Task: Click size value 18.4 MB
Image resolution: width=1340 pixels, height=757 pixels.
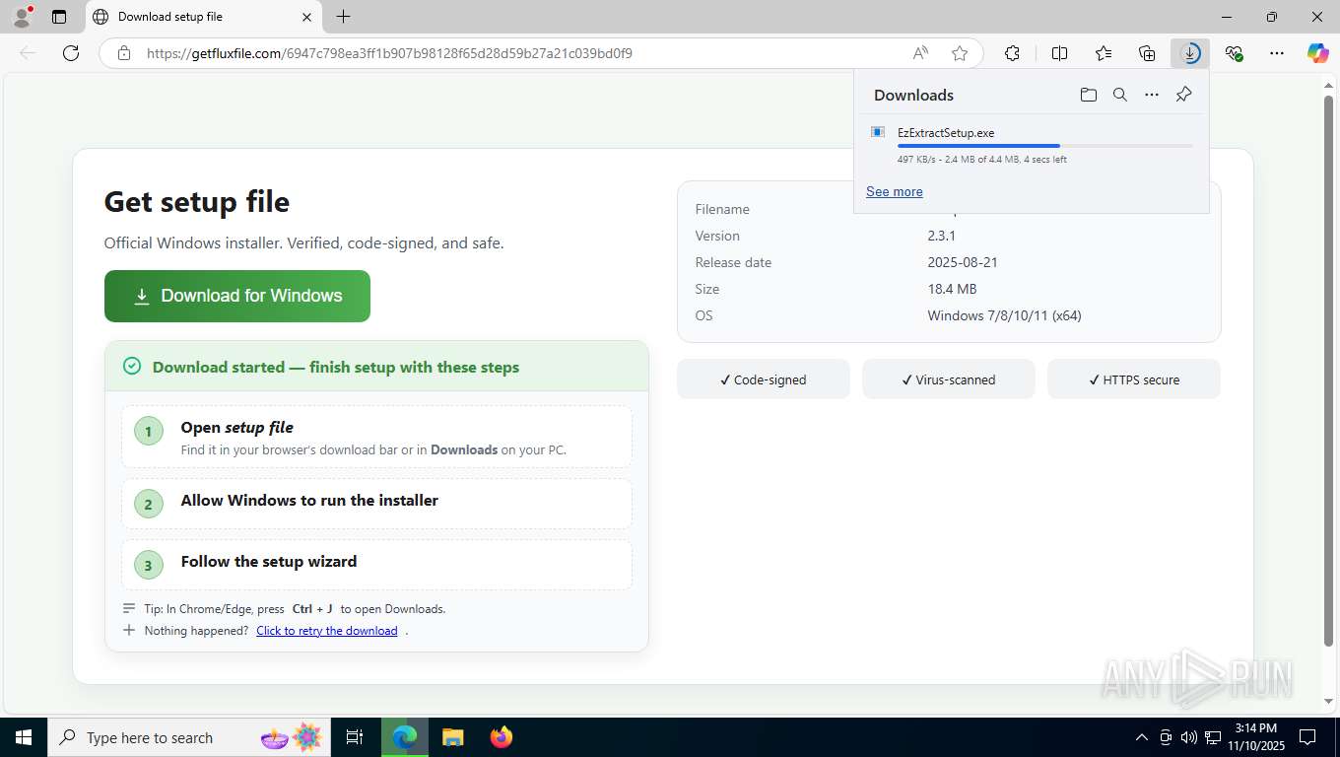Action: click(x=952, y=289)
